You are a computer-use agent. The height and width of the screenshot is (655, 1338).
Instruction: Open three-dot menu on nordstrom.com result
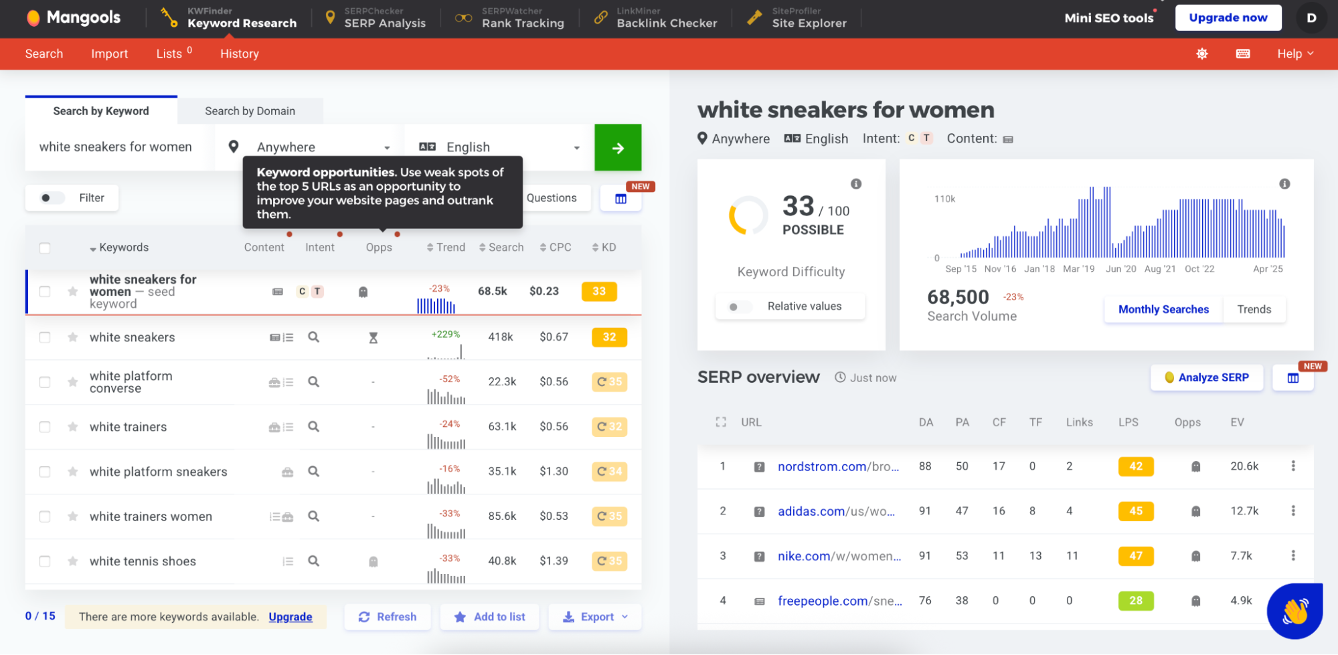click(1292, 466)
